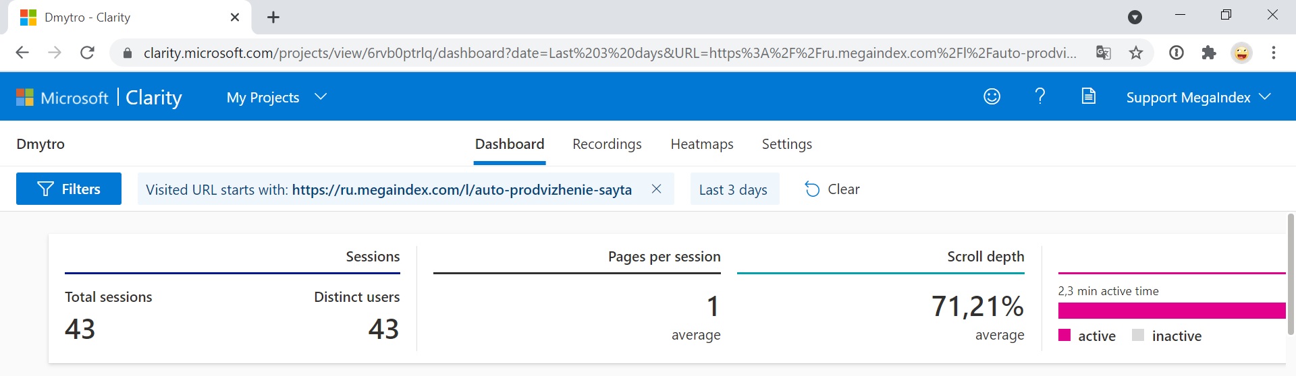The image size is (1296, 376).
Task: Click the gray inactive legend swatch
Action: click(1138, 335)
